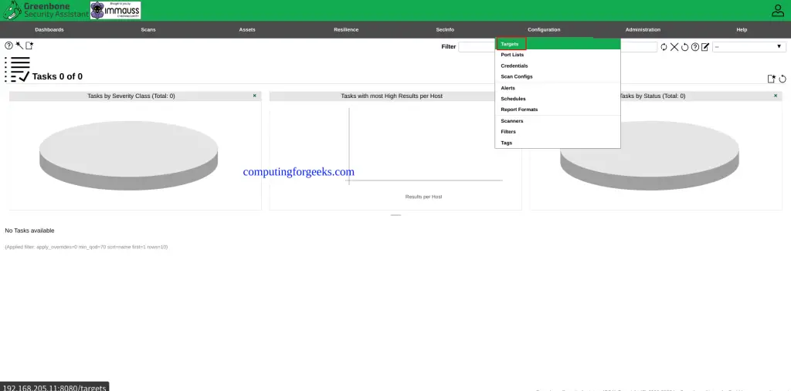Open the tasks help icon
The height and width of the screenshot is (391, 791).
[x=8, y=46]
